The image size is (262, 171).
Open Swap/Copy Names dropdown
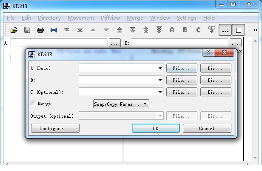point(121,104)
